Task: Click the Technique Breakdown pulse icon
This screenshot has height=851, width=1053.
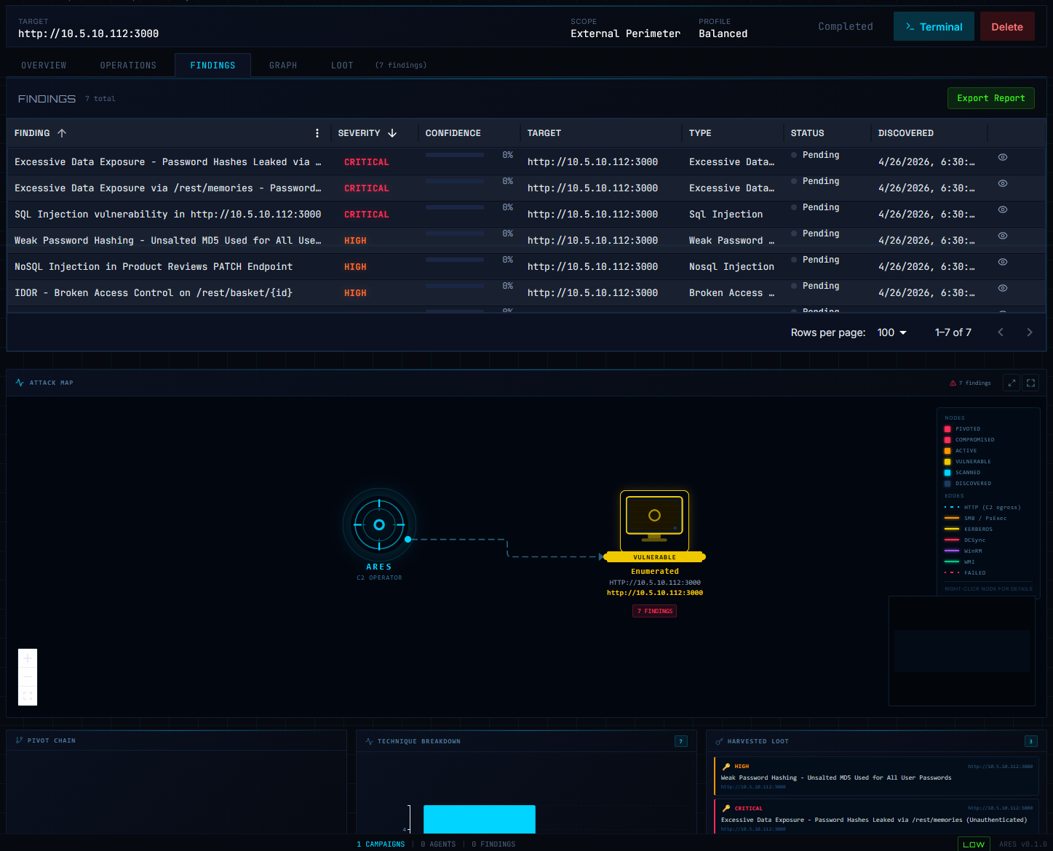Action: [370, 741]
